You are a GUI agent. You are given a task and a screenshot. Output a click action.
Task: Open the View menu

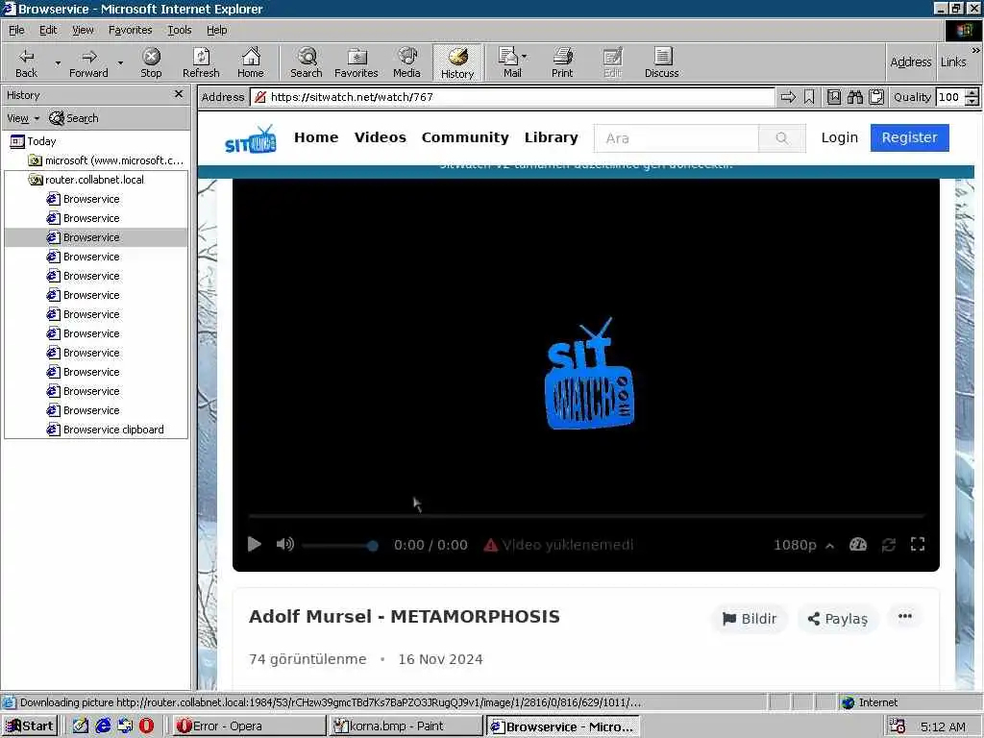click(83, 30)
